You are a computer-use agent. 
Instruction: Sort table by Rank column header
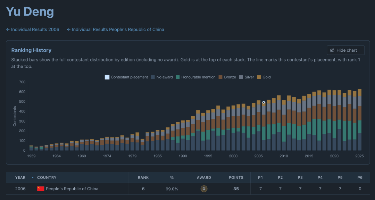[x=143, y=177]
